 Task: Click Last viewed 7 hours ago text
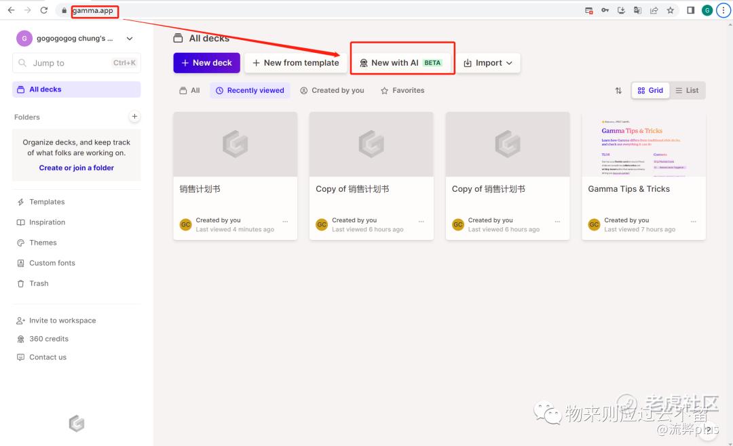[x=639, y=229]
